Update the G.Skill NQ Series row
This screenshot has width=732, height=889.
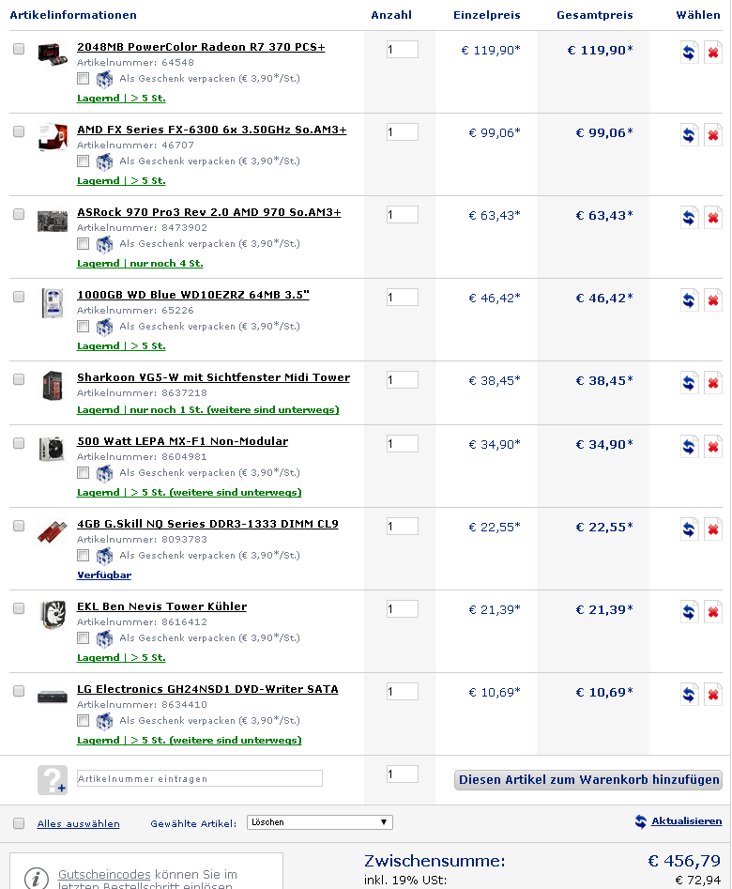click(689, 529)
